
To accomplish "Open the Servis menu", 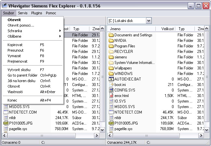I will click(23, 13).
